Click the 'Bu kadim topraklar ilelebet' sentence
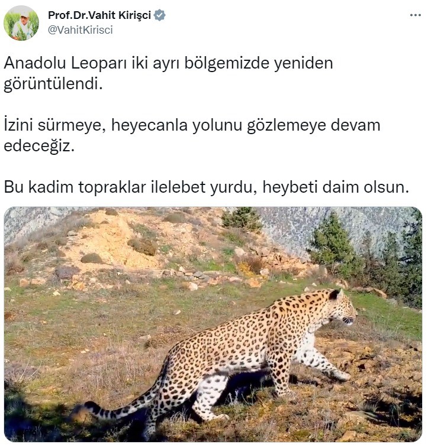The width and height of the screenshot is (428, 448). point(207,187)
